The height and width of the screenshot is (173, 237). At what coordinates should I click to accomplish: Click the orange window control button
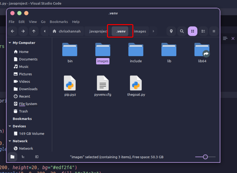click(26, 13)
